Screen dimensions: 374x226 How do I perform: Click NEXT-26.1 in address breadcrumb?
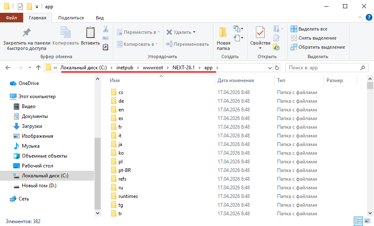(x=184, y=68)
